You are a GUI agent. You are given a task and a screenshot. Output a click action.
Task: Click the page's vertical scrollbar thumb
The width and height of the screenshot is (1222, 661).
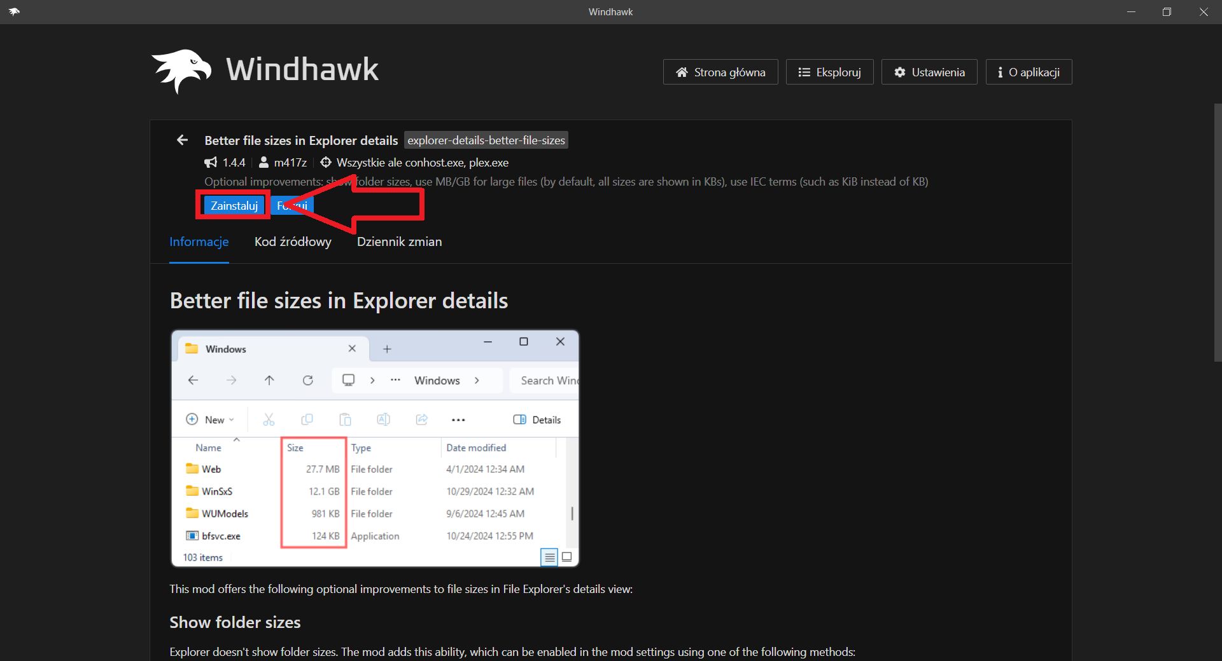pos(1218,233)
